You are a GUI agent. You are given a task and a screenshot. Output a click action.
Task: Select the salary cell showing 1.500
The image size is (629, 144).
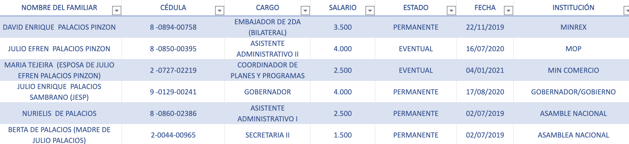pyautogui.click(x=343, y=135)
